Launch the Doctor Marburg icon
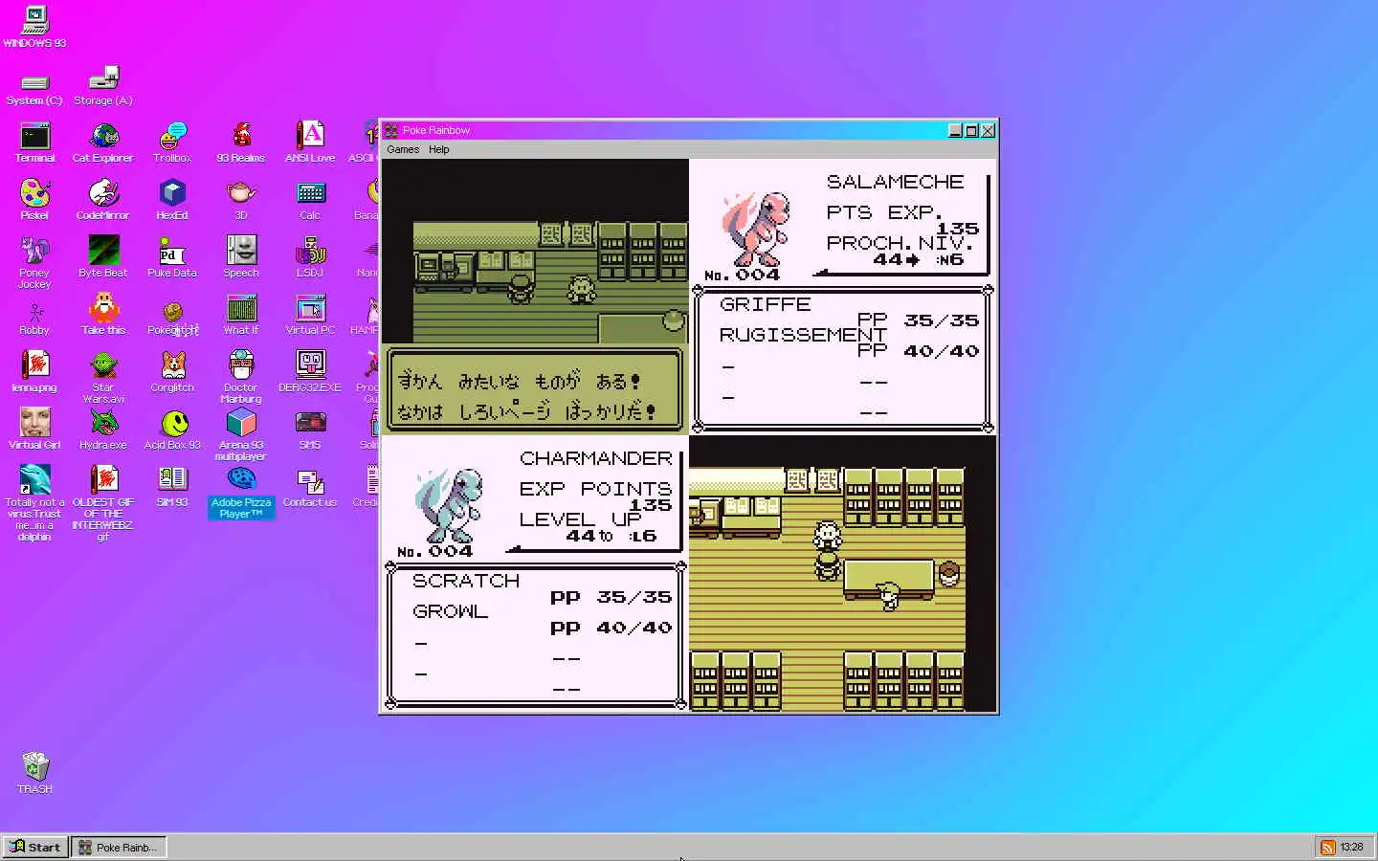 tap(241, 379)
